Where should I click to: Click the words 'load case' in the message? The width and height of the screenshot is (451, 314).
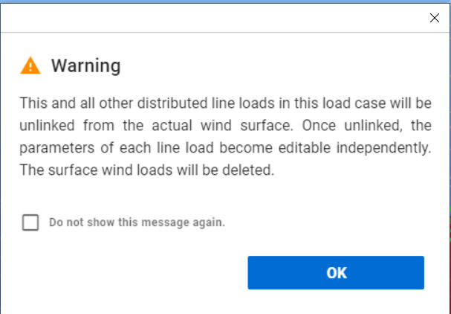(354, 103)
